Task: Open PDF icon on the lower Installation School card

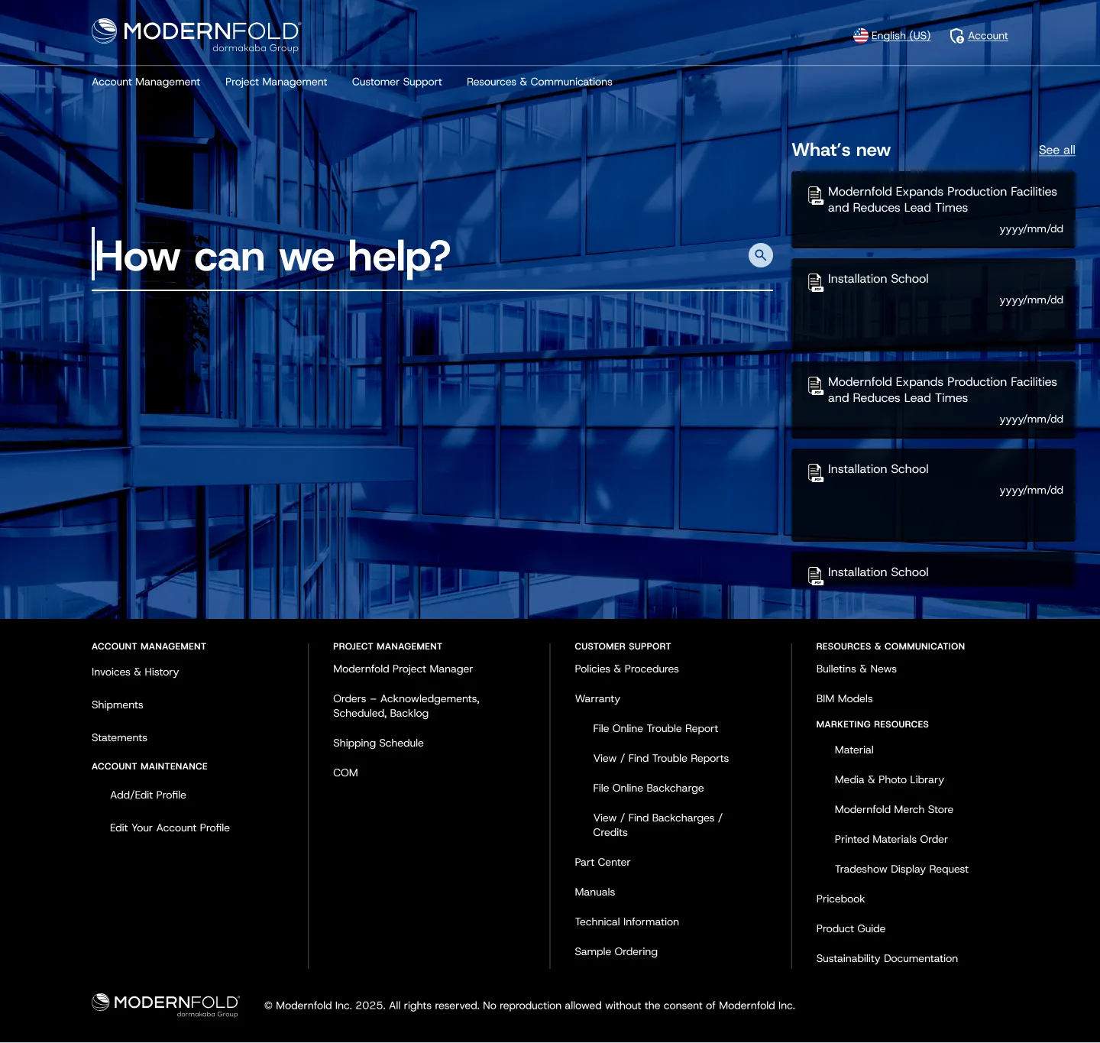Action: [x=814, y=472]
